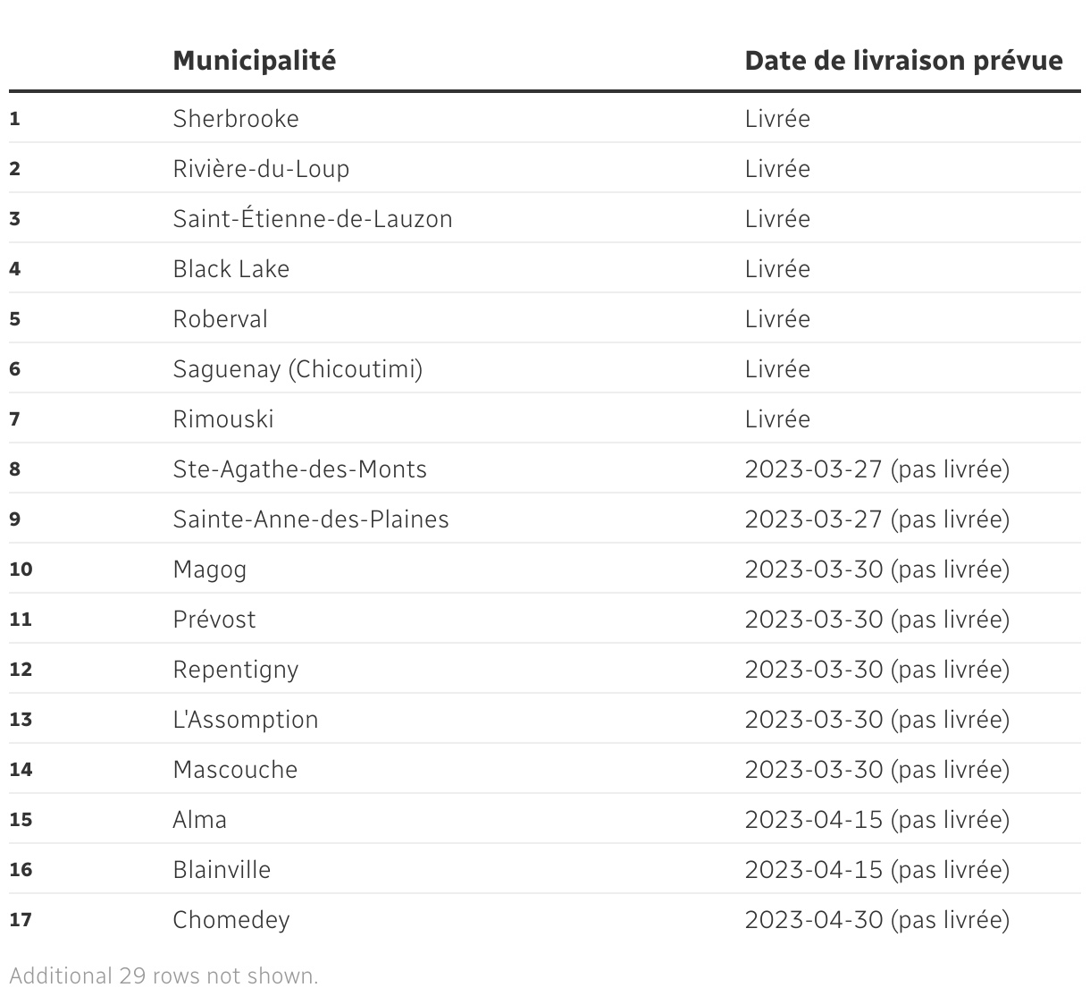The width and height of the screenshot is (1090, 996).
Task: Click the Date de livraison prévue header
Action: pos(903,61)
